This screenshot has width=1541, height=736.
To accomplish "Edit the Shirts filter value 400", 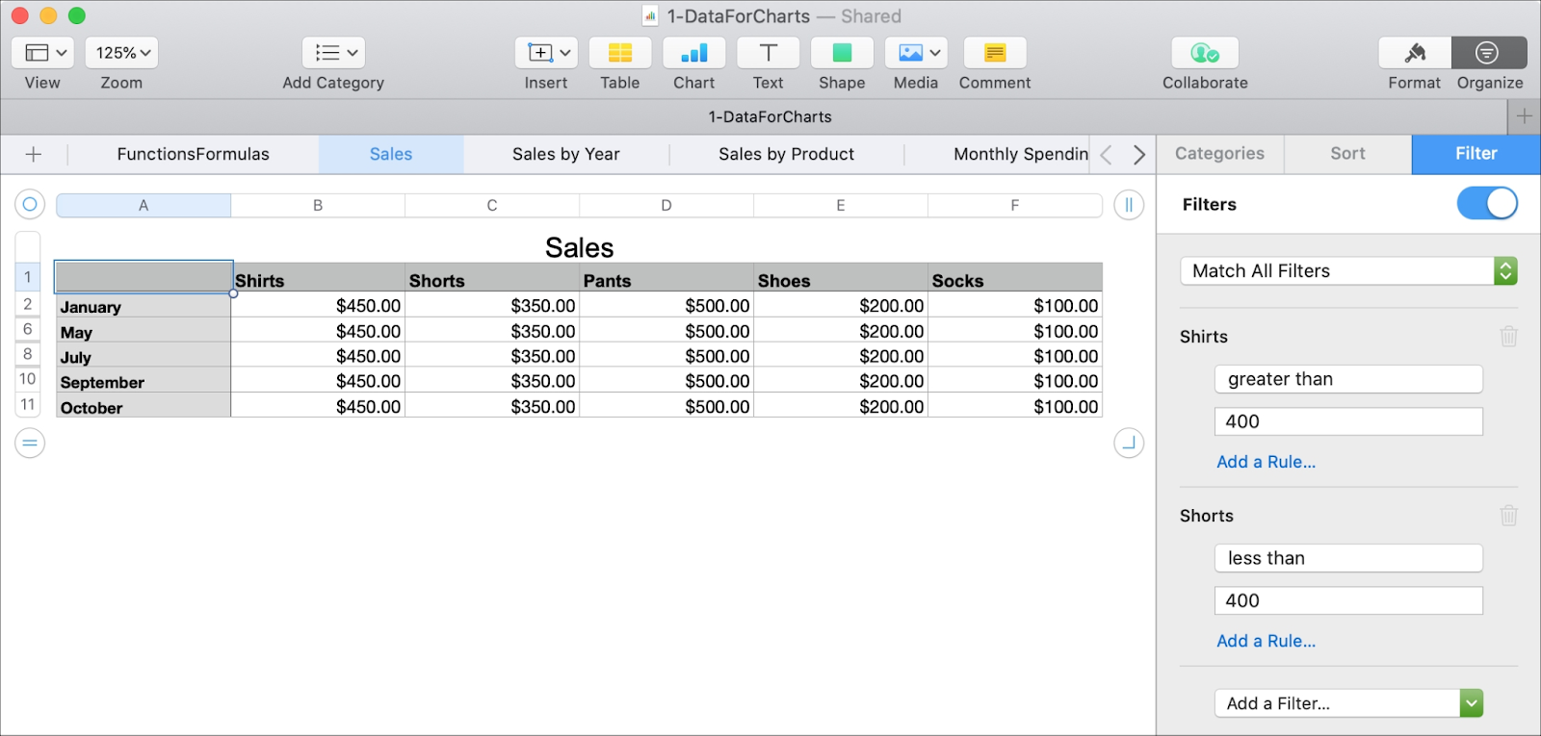I will click(1348, 421).
